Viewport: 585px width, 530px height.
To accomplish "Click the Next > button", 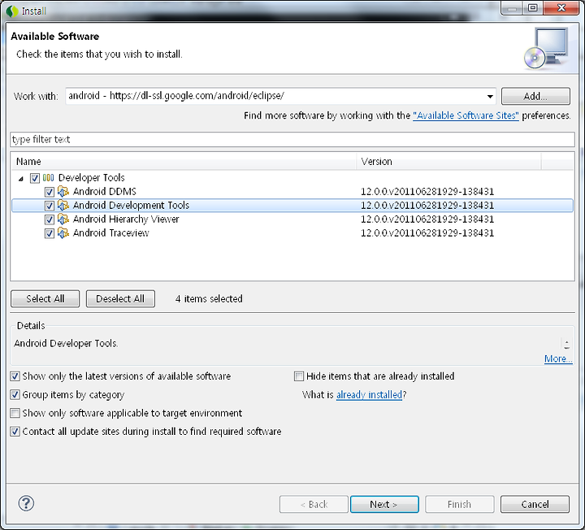I will 384,504.
